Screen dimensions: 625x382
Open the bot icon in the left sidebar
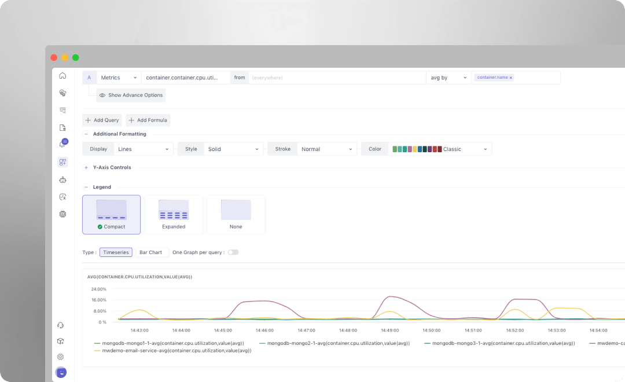(62, 179)
